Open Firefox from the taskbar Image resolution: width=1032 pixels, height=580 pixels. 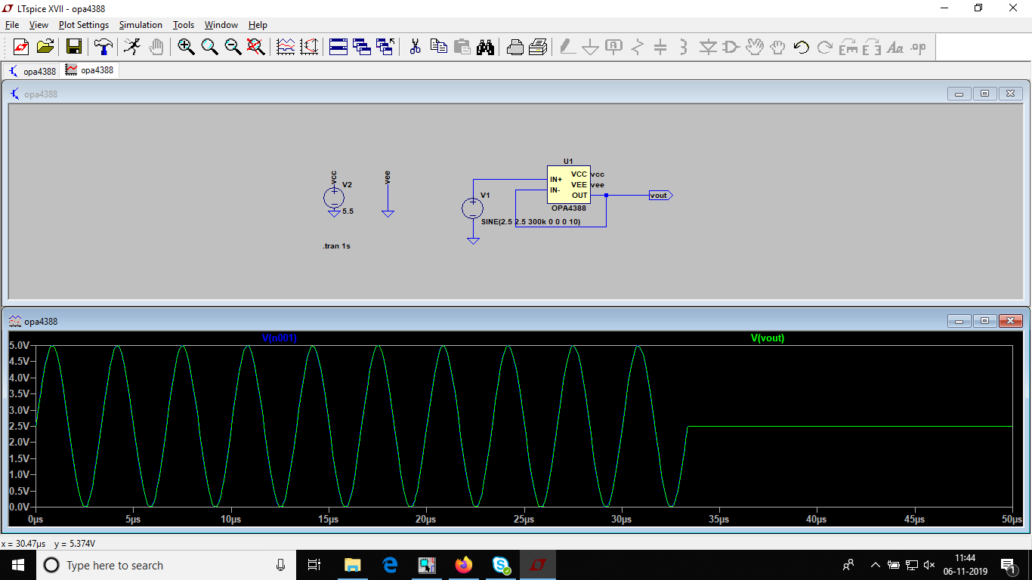463,565
